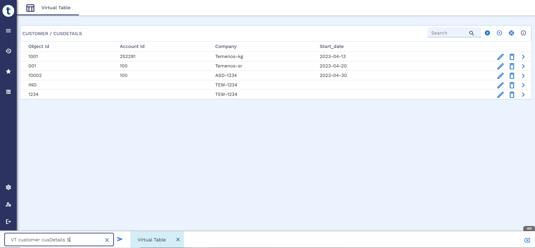
Task: Click the upload arrow icon in table header
Action: pyautogui.click(x=499, y=33)
